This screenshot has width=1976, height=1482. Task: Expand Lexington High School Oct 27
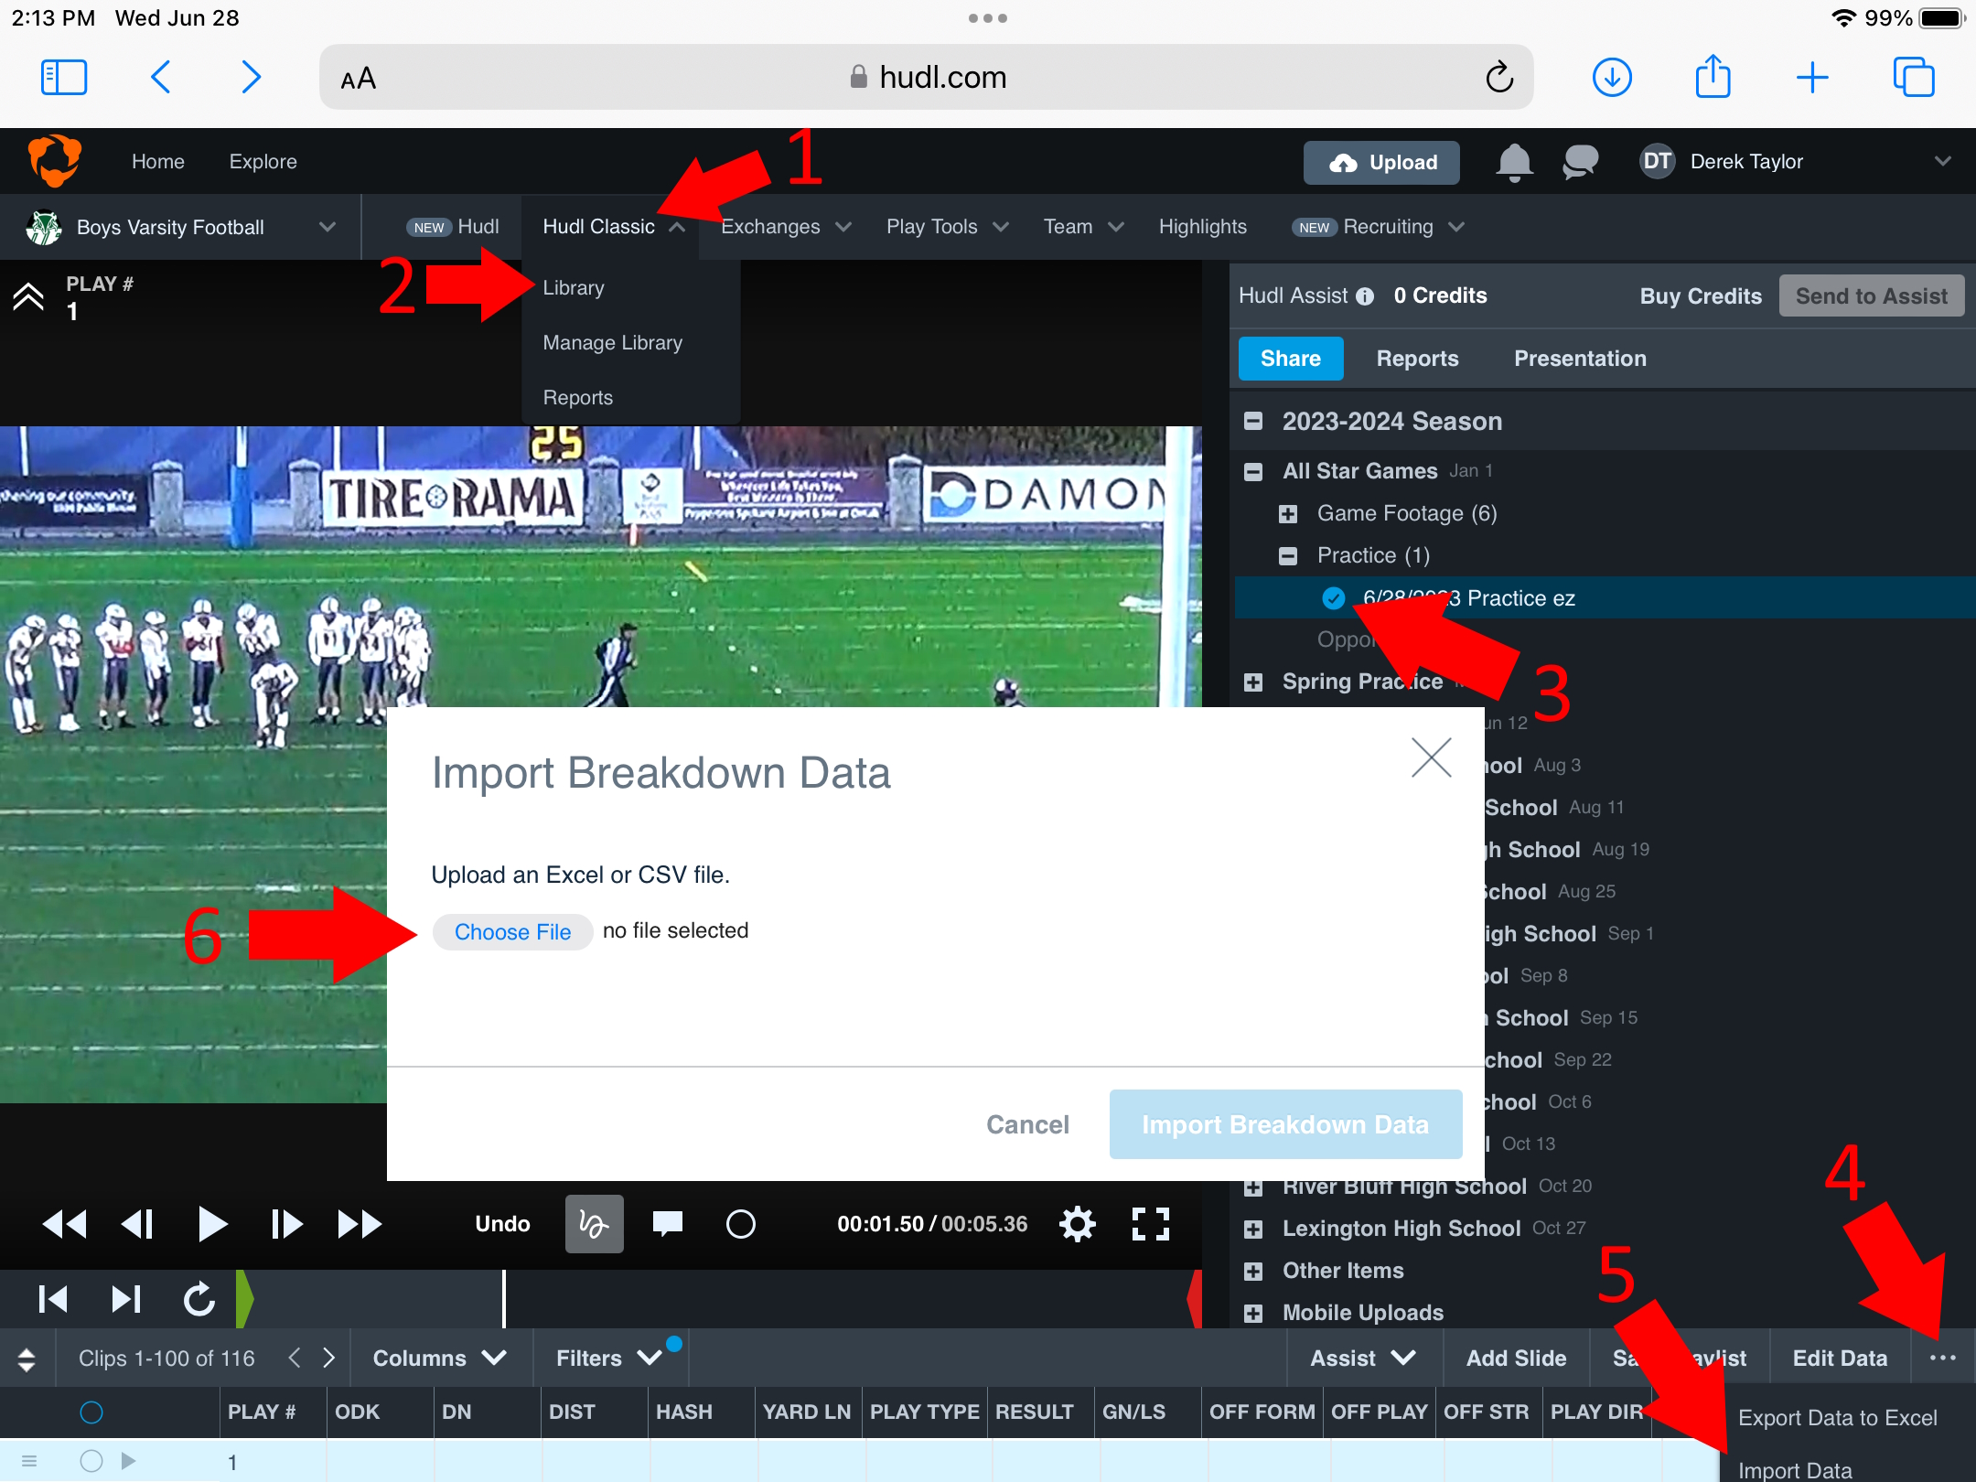click(1253, 1230)
